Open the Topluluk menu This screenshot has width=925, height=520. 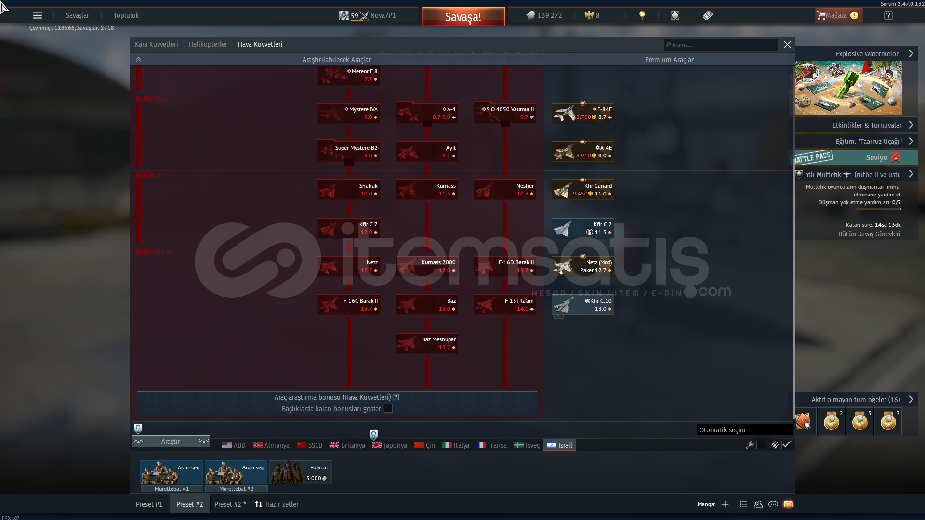click(126, 15)
